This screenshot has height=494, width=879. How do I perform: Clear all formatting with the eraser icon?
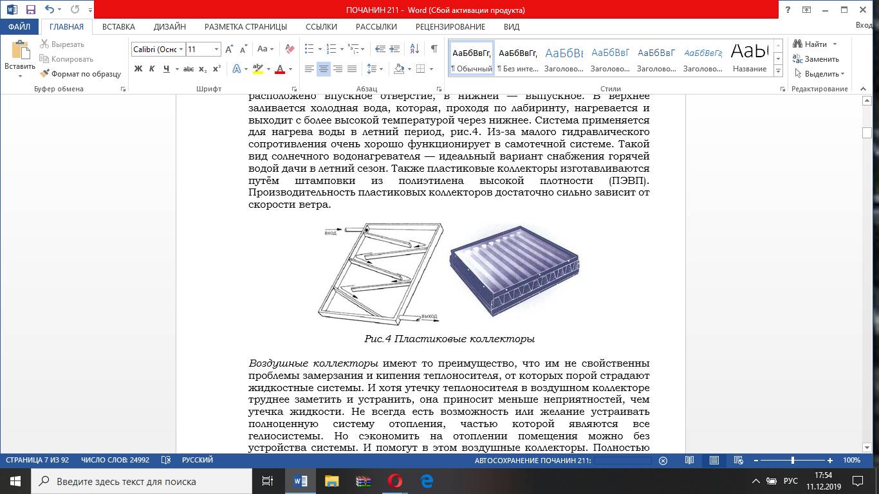coord(289,49)
